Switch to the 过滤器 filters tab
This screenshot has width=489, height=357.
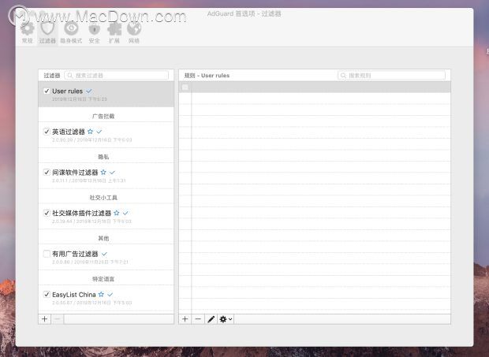pos(47,33)
